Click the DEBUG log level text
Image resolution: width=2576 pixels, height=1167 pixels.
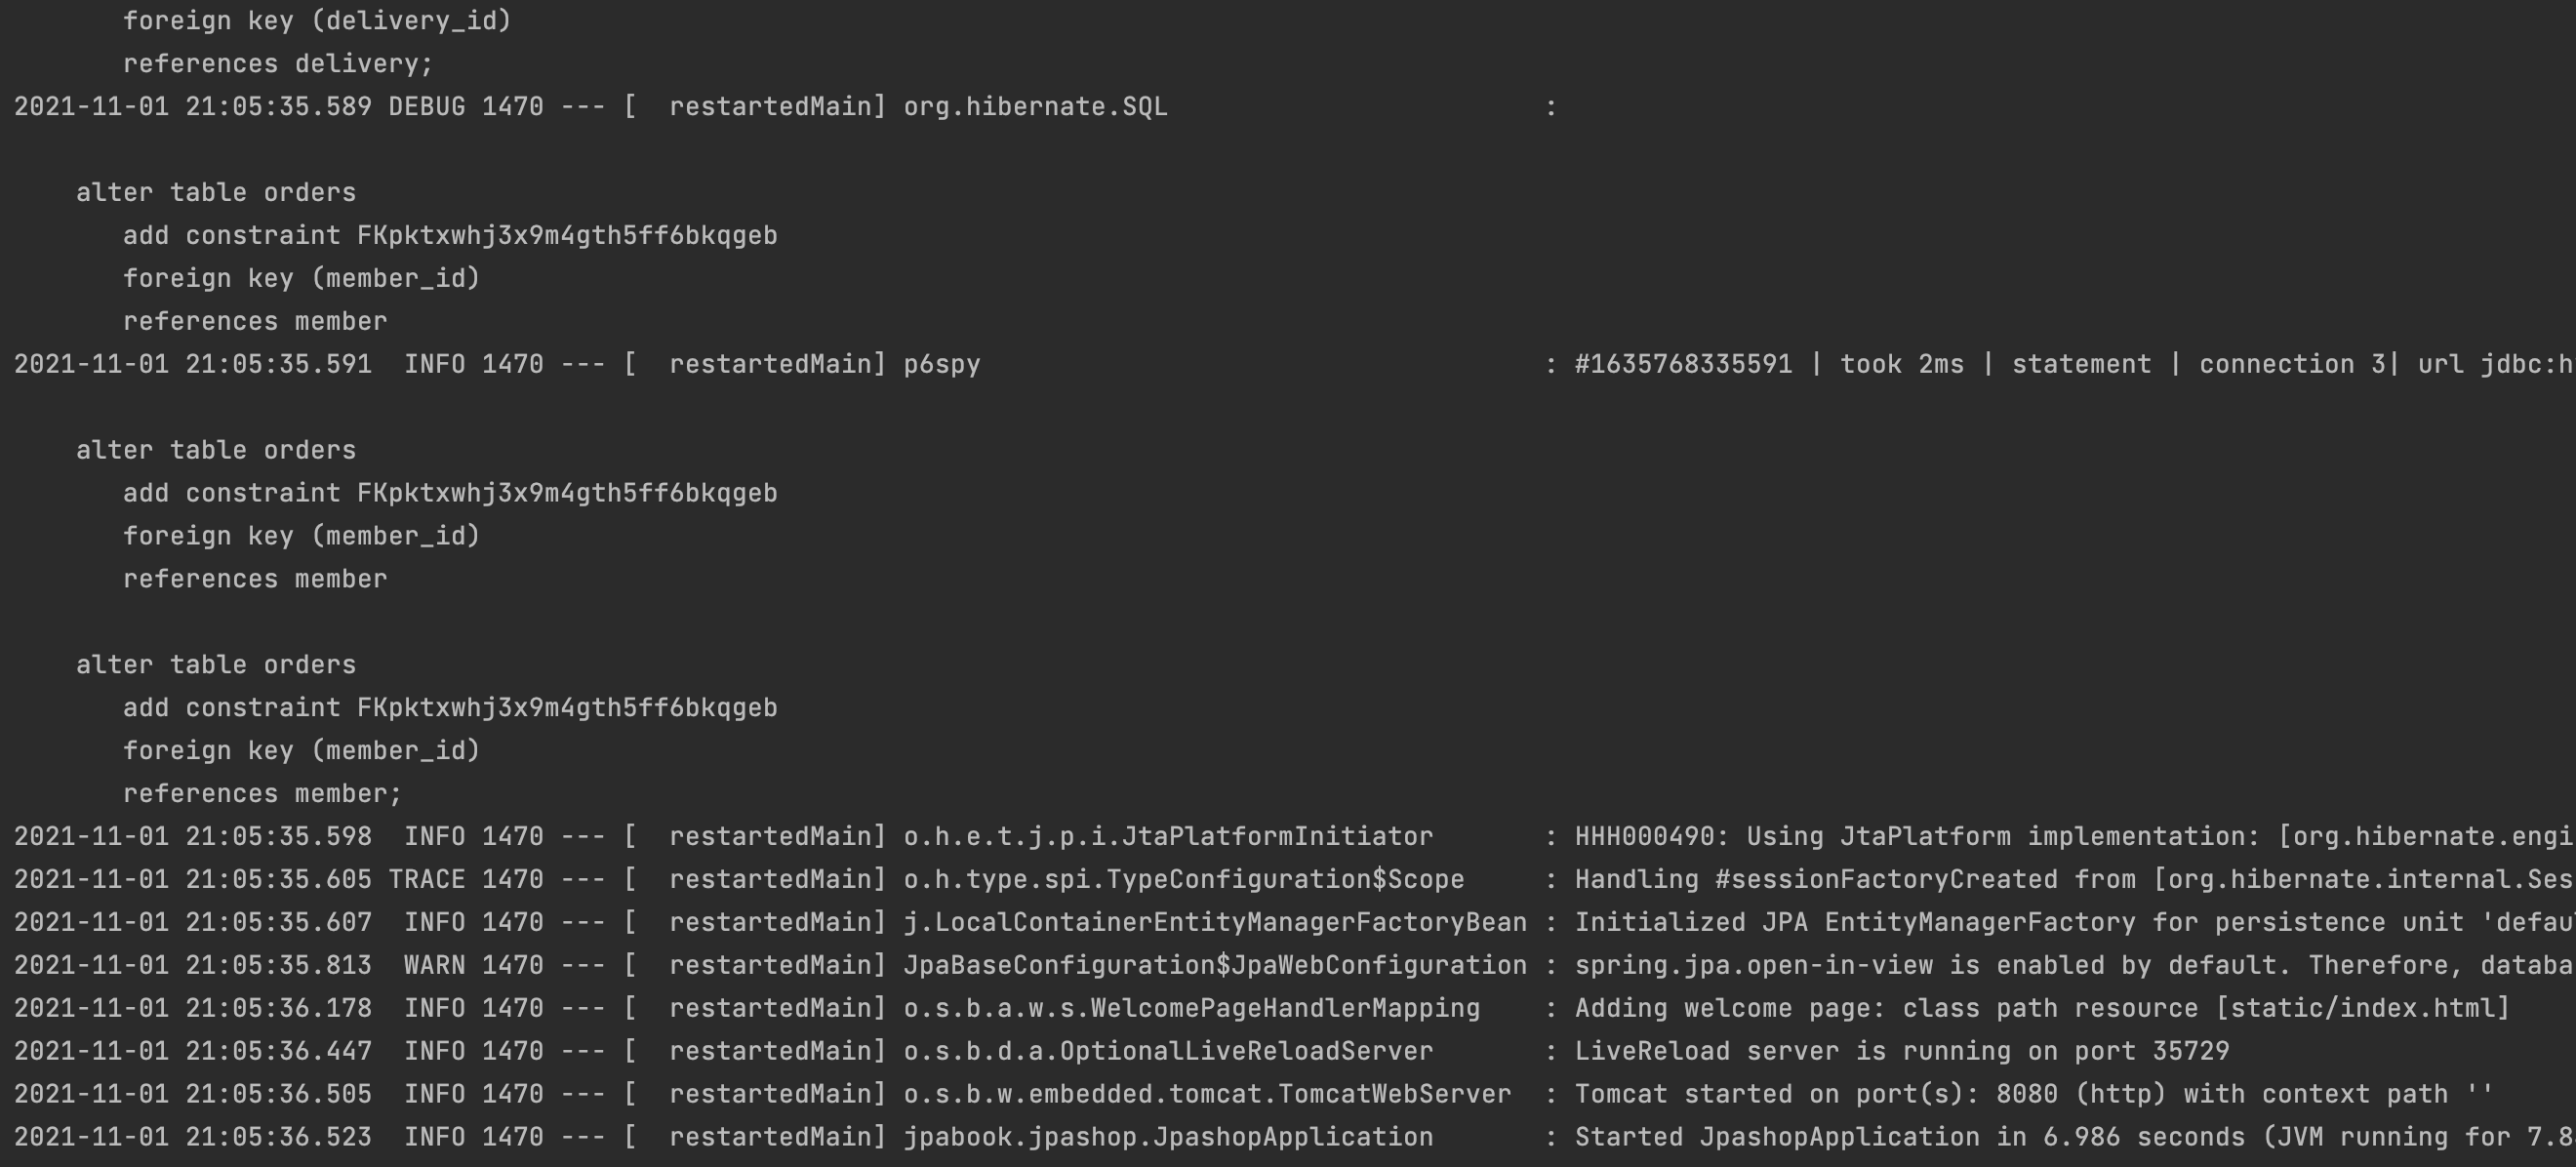427,107
